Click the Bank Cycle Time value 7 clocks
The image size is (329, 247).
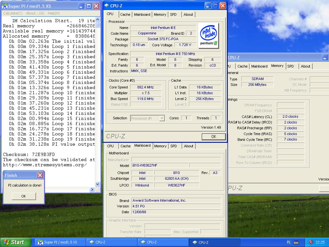[x=290, y=139]
